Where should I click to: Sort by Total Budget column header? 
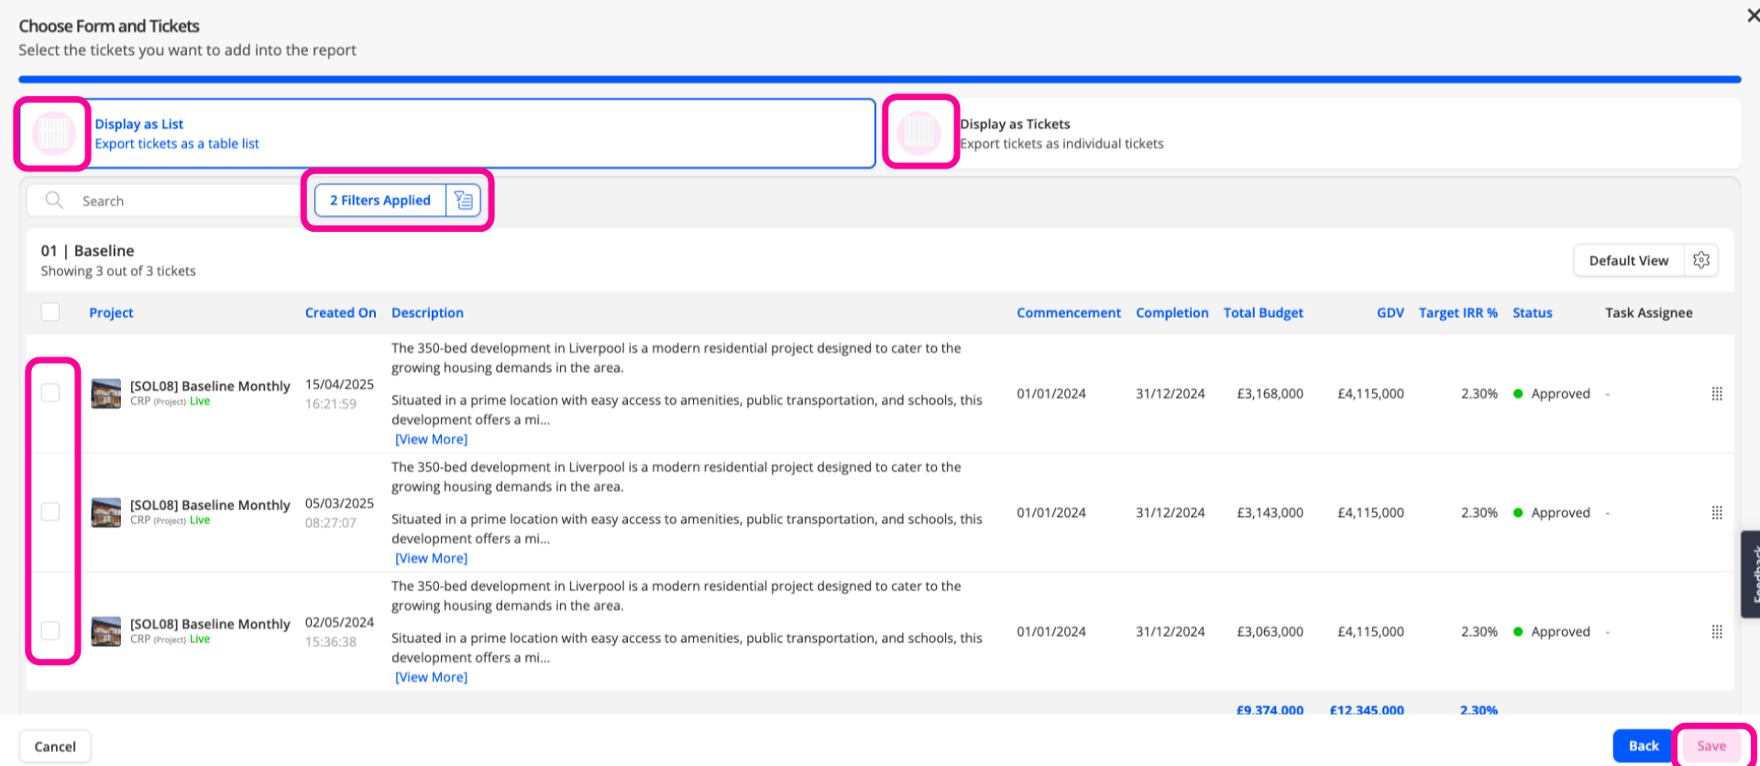[x=1263, y=313]
